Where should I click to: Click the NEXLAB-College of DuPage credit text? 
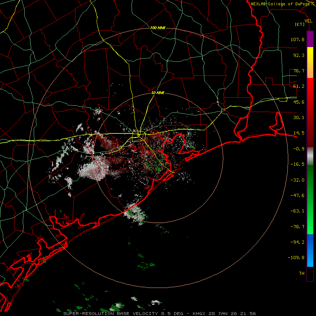click(x=281, y=4)
